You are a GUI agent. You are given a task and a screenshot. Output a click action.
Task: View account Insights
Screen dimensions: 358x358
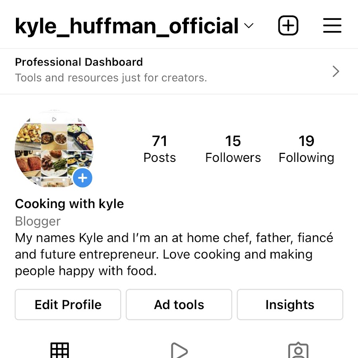coord(290,304)
